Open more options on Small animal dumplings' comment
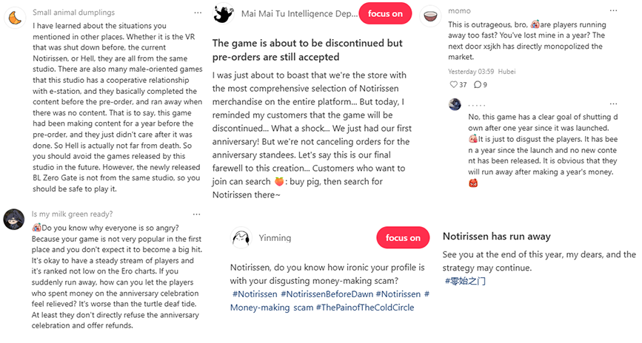 pos(197,13)
